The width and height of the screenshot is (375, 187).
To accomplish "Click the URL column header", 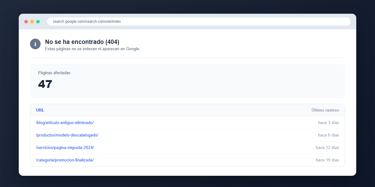I will click(x=40, y=110).
